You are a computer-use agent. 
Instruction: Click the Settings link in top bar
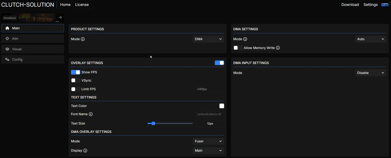[371, 5]
